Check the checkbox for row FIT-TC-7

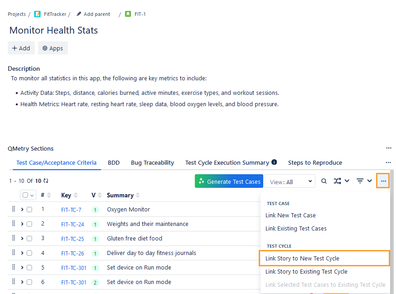[x=29, y=209]
